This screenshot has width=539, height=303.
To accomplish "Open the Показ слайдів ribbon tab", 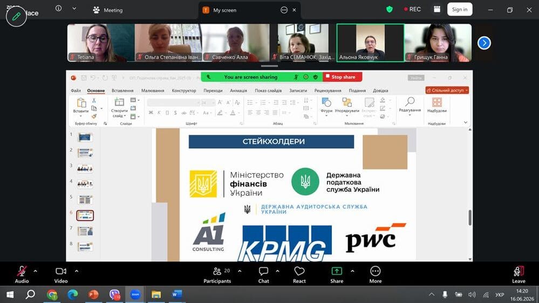I will click(x=268, y=91).
